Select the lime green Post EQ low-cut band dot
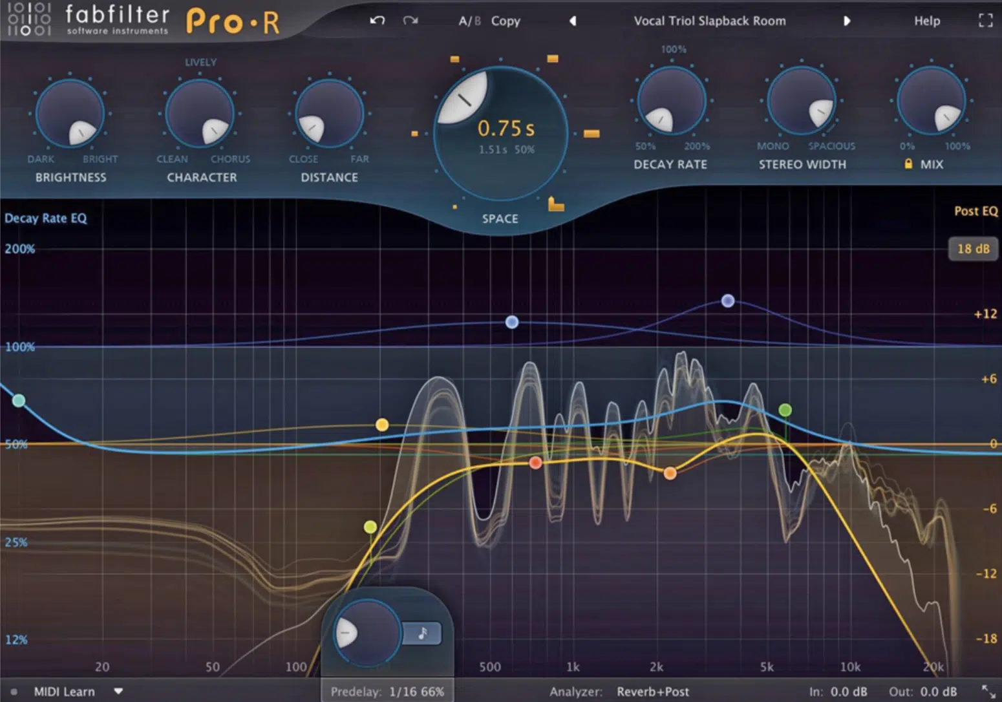The width and height of the screenshot is (1002, 702). [370, 527]
